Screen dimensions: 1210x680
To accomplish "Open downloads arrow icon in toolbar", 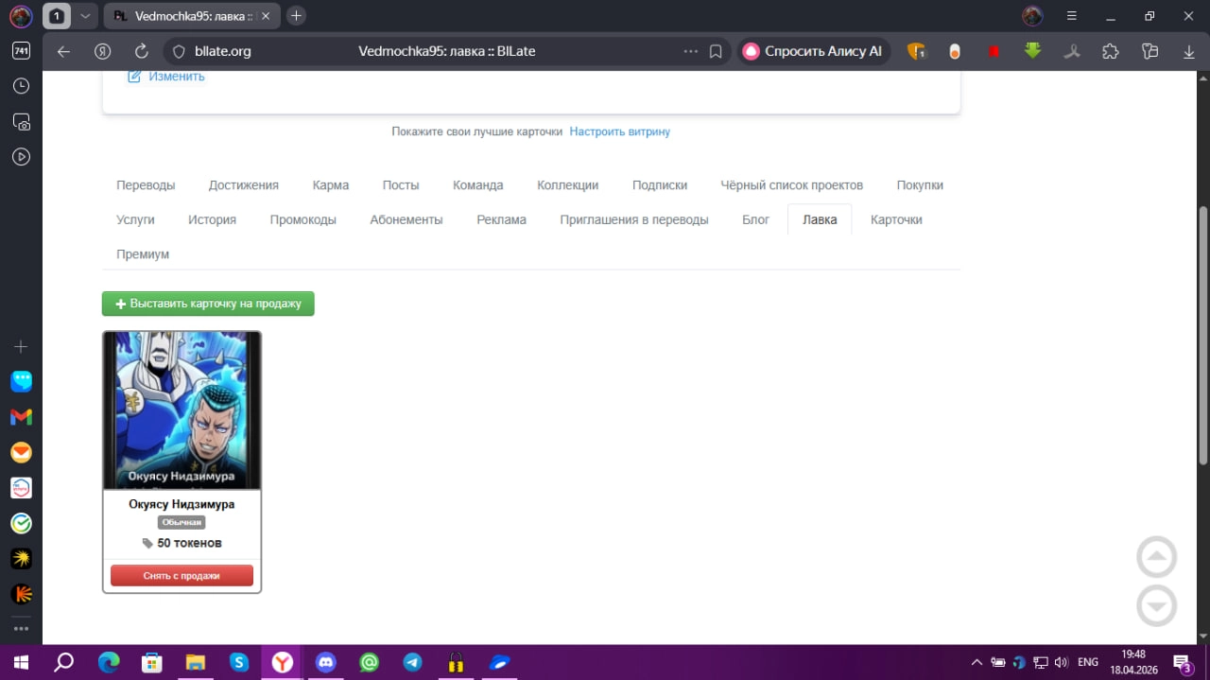I will (x=1189, y=51).
